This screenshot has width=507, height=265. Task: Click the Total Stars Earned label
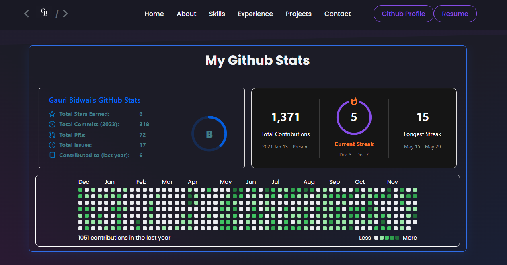point(84,114)
